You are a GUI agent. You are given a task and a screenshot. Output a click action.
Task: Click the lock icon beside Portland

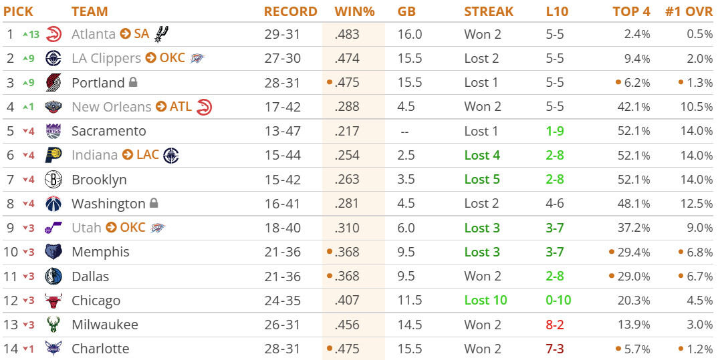(133, 82)
